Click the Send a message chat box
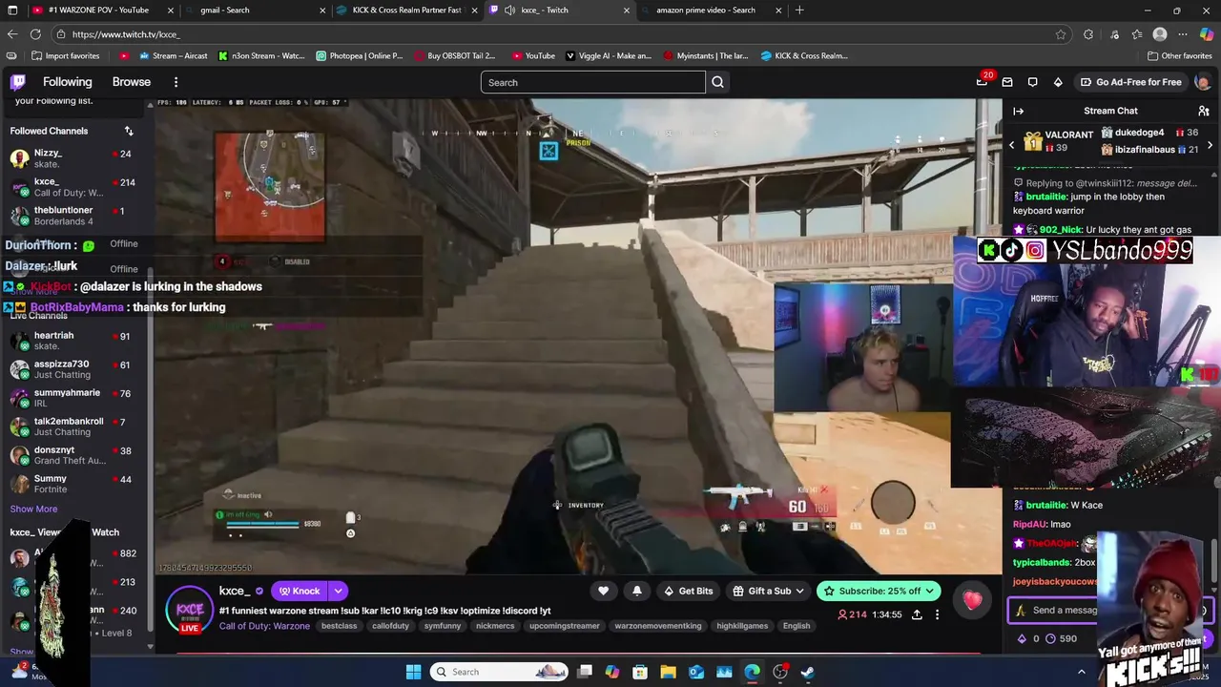Image resolution: width=1221 pixels, height=687 pixels. (x=1064, y=611)
